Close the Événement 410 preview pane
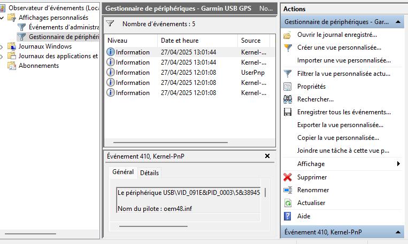 (x=267, y=156)
